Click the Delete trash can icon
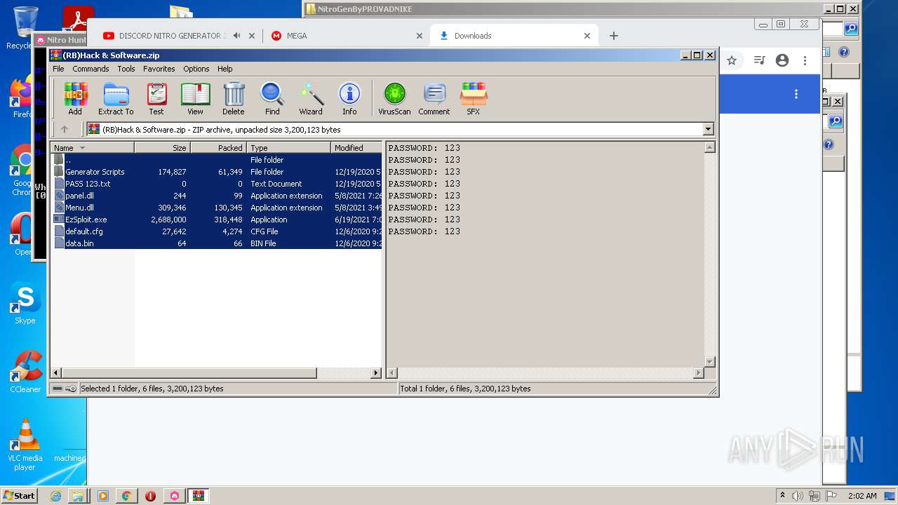 234,99
